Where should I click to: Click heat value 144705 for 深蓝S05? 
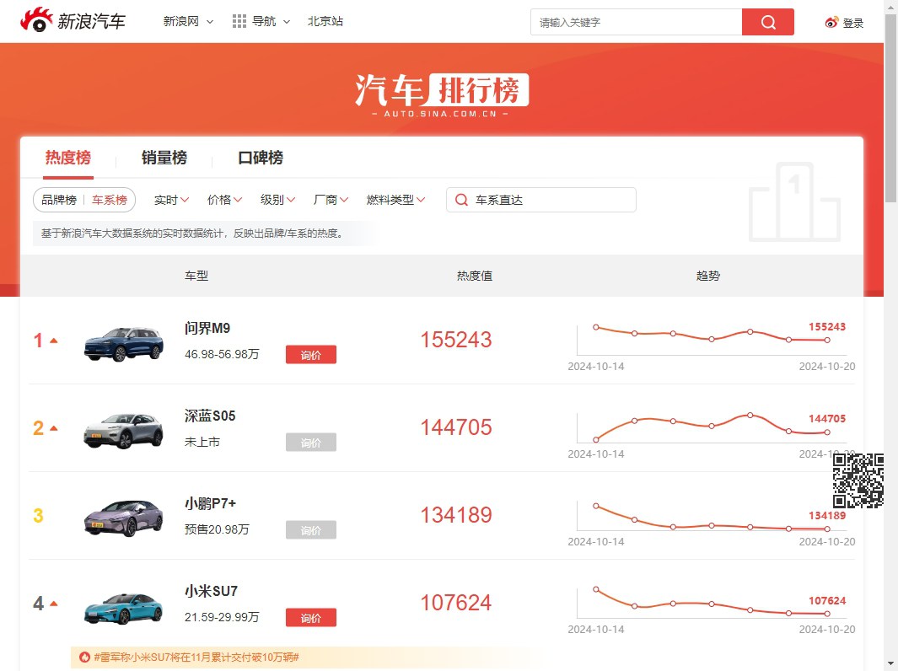(x=456, y=427)
